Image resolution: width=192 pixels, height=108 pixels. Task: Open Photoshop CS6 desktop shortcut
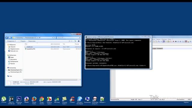click(x=19, y=100)
